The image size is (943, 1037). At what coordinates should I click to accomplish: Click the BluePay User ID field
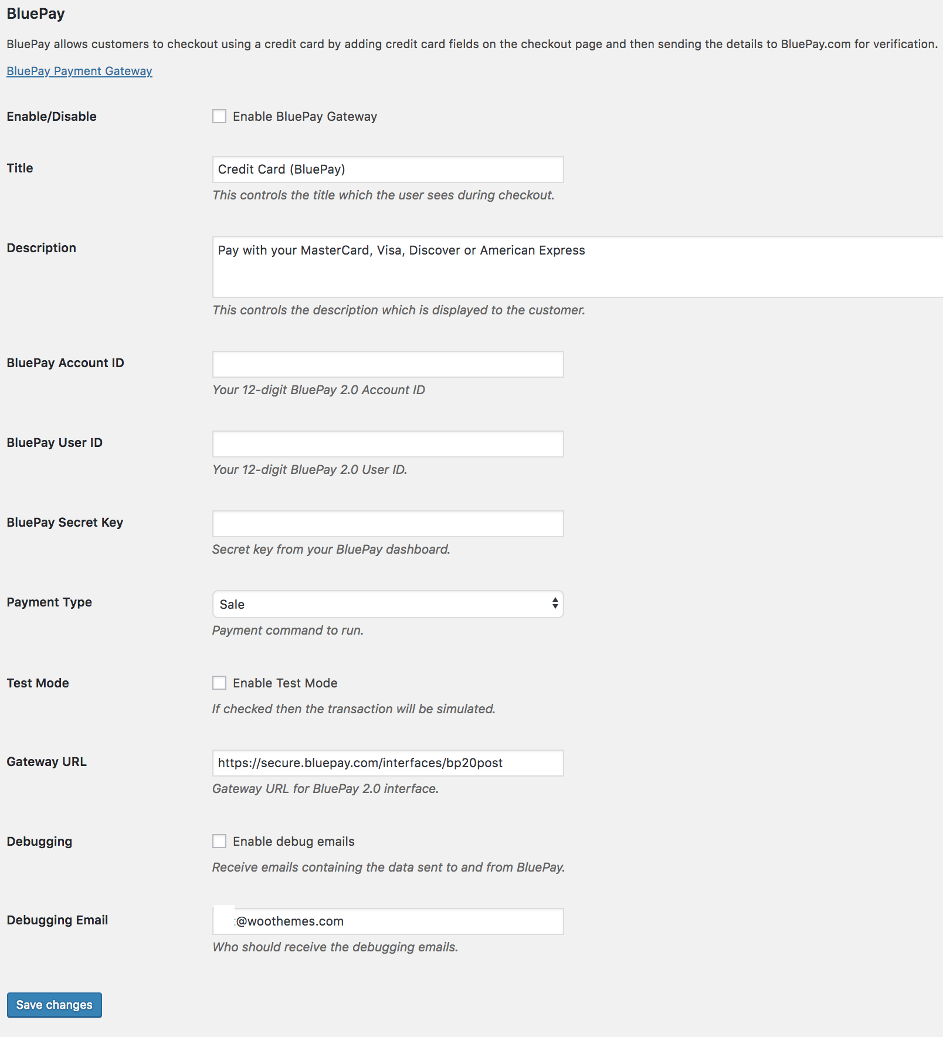(387, 444)
